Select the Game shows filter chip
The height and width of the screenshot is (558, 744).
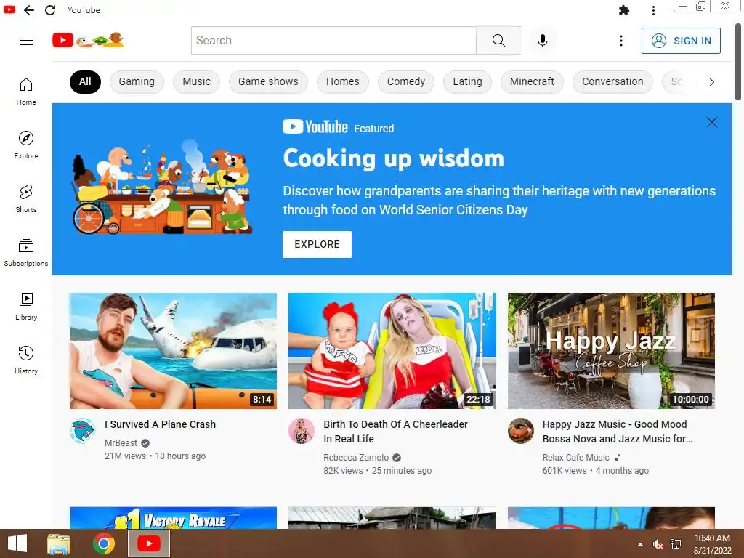click(x=268, y=81)
